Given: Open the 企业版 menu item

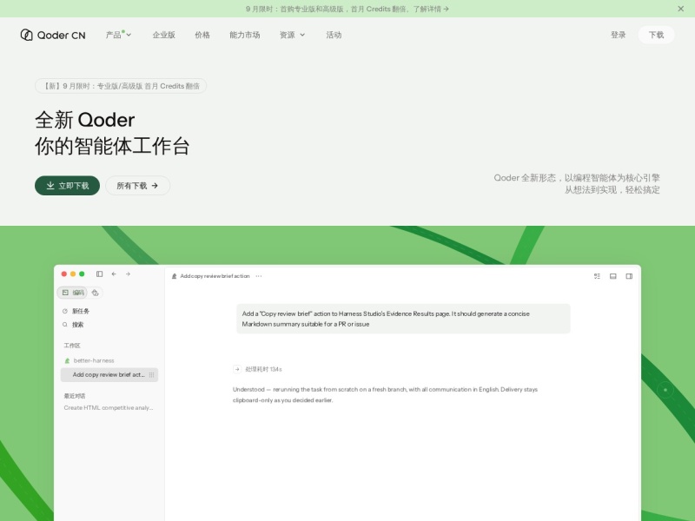Looking at the screenshot, I should (x=164, y=35).
